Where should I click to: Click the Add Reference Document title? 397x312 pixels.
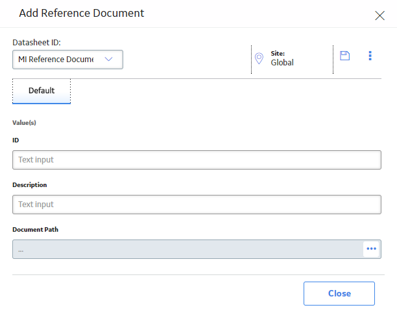pos(82,13)
